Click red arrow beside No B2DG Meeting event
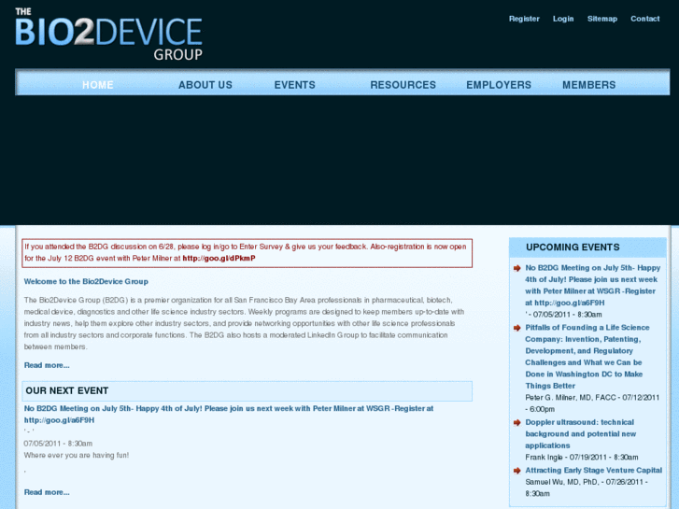 click(x=517, y=268)
